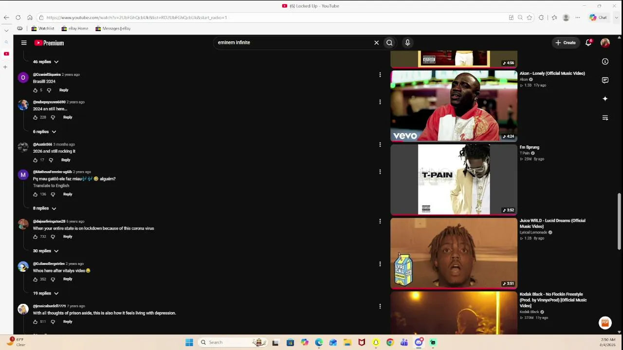
Task: Dislike the "2026 and still rocking it" comment
Action: pyautogui.click(x=51, y=160)
